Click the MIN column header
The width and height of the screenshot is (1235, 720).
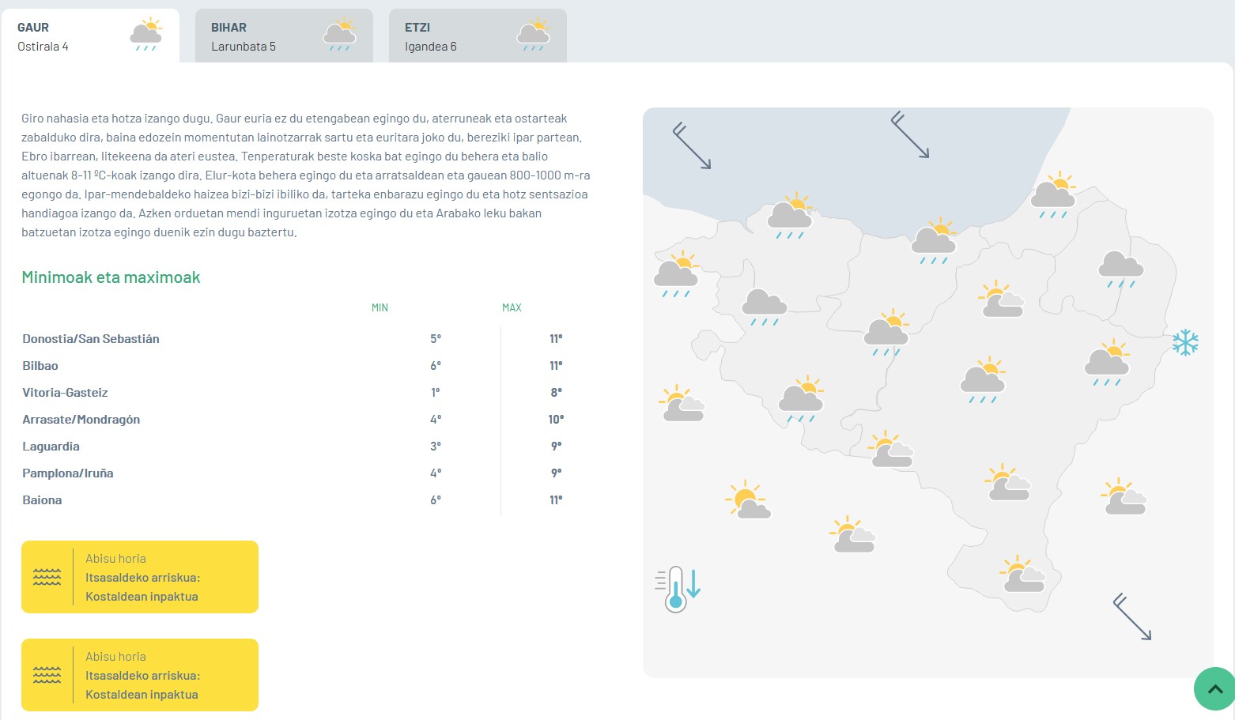tap(380, 307)
